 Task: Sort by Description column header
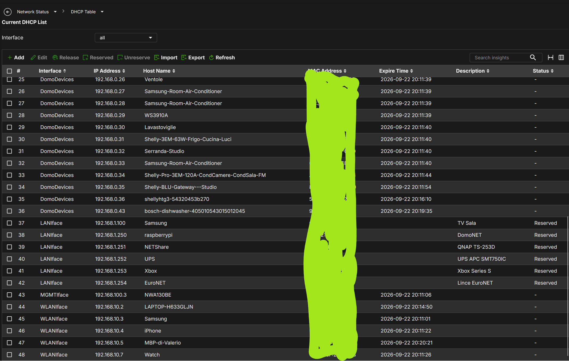click(x=473, y=71)
